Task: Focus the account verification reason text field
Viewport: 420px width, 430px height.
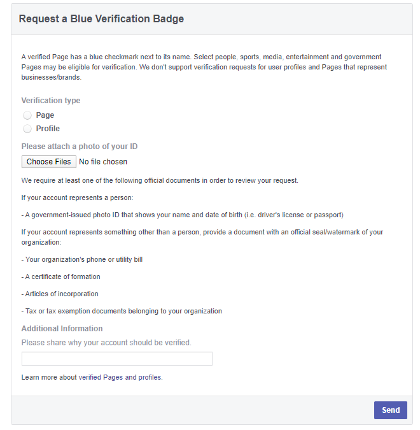Action: coord(117,359)
